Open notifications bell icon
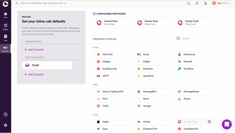235x133 pixels. point(189,3)
